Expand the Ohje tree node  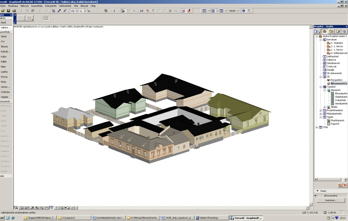click(317, 127)
